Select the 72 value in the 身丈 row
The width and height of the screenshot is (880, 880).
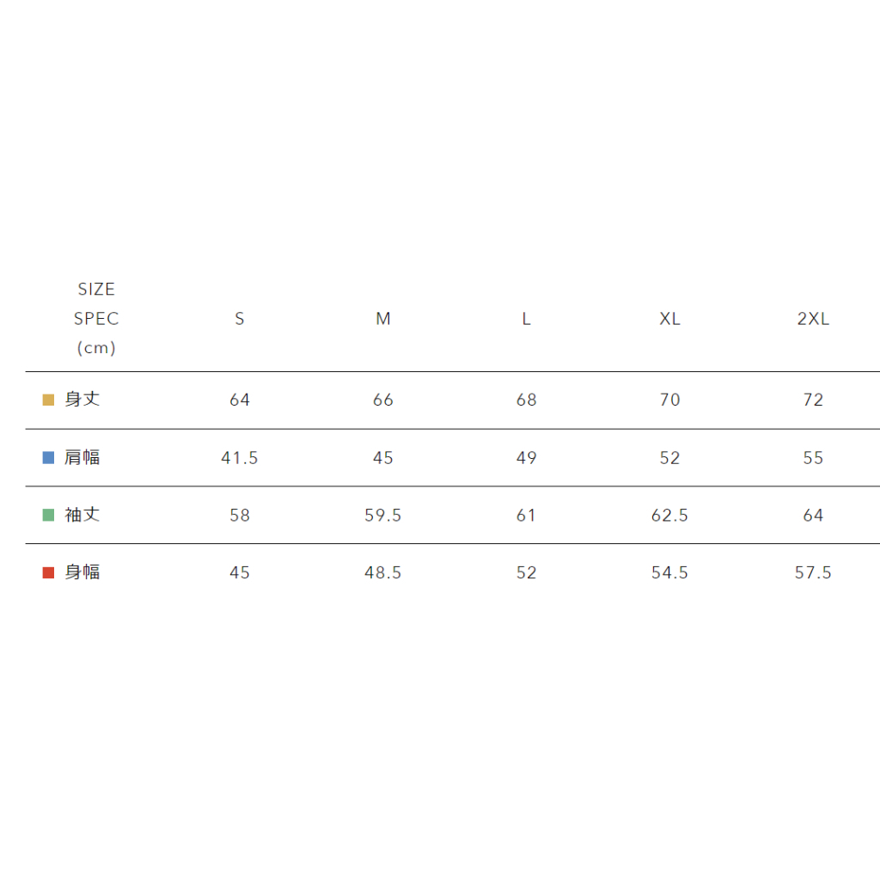813,400
